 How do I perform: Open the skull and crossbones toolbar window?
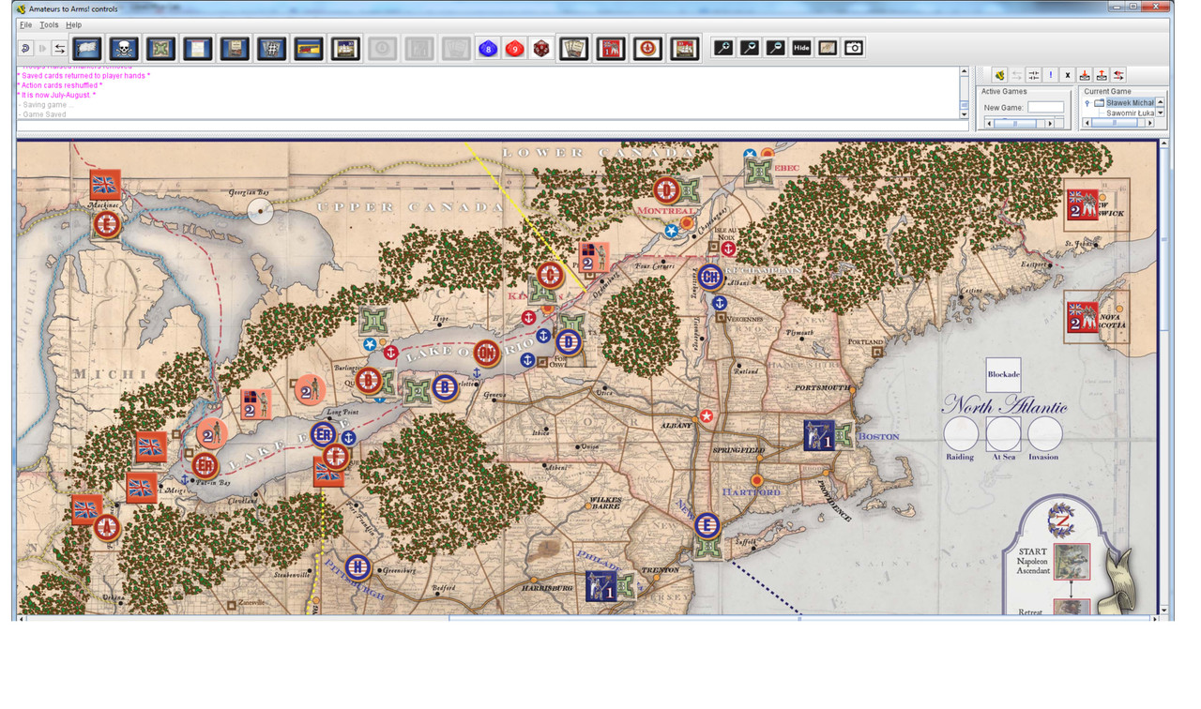124,48
